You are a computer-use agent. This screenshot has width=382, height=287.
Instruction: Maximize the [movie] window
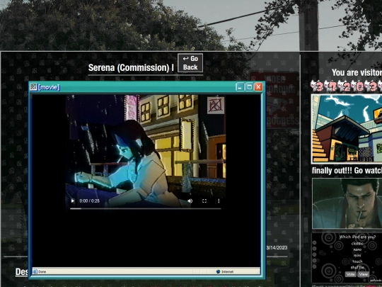tap(249, 87)
